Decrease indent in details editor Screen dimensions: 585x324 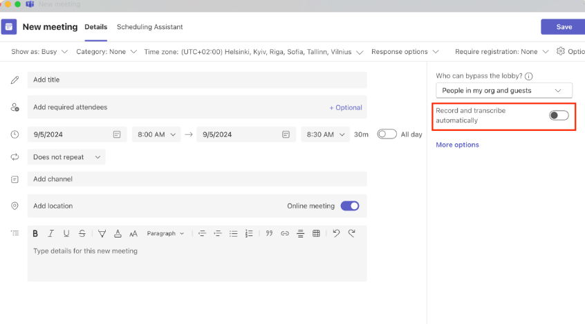coord(202,233)
